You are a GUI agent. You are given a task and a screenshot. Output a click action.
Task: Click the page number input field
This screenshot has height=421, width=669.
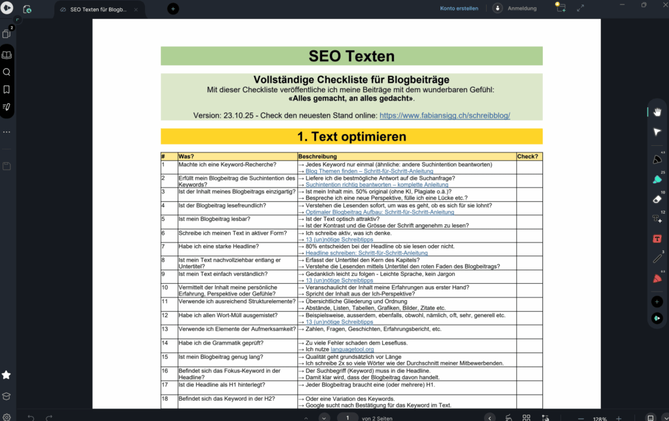pyautogui.click(x=348, y=417)
